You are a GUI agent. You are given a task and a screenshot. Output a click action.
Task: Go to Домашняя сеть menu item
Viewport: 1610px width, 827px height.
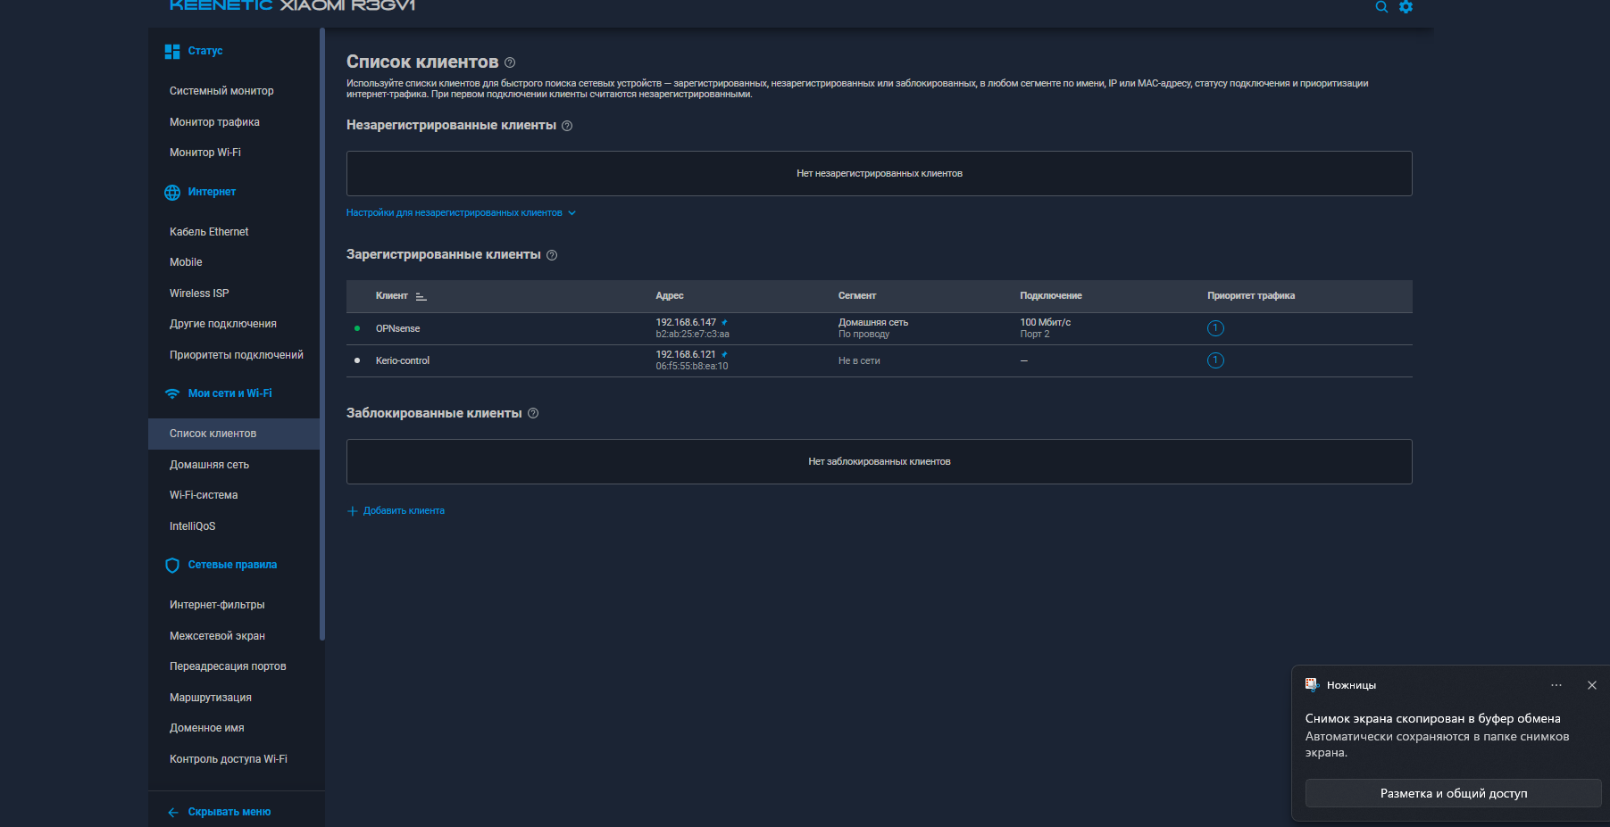coord(209,465)
